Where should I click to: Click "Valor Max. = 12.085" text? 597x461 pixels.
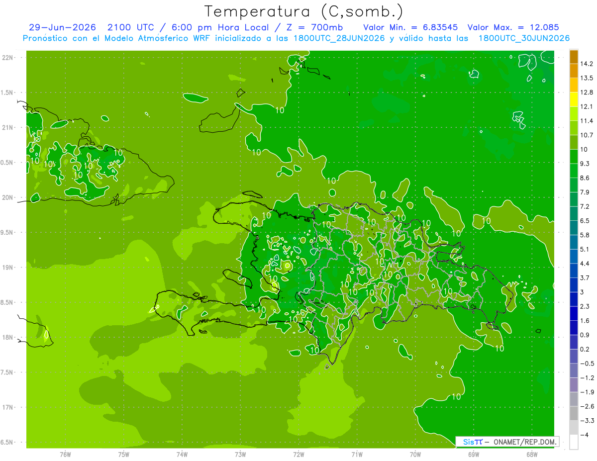click(x=513, y=27)
